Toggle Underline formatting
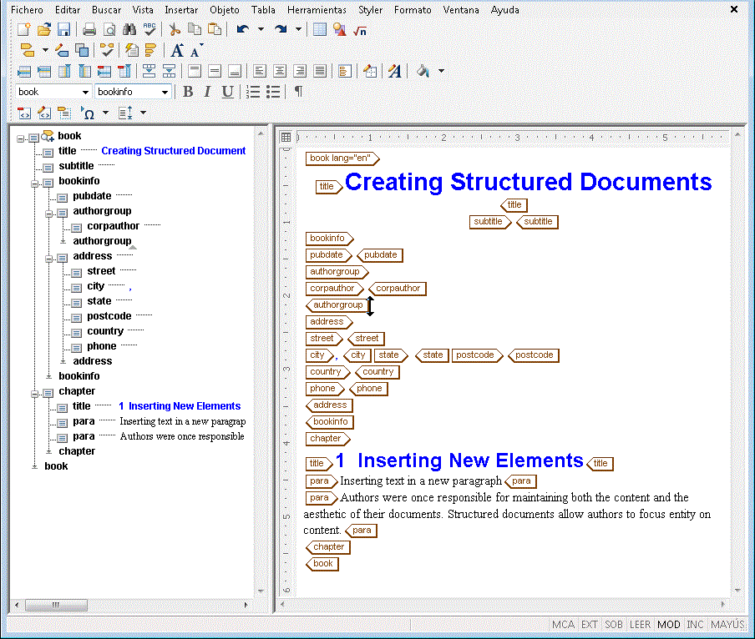 point(228,92)
